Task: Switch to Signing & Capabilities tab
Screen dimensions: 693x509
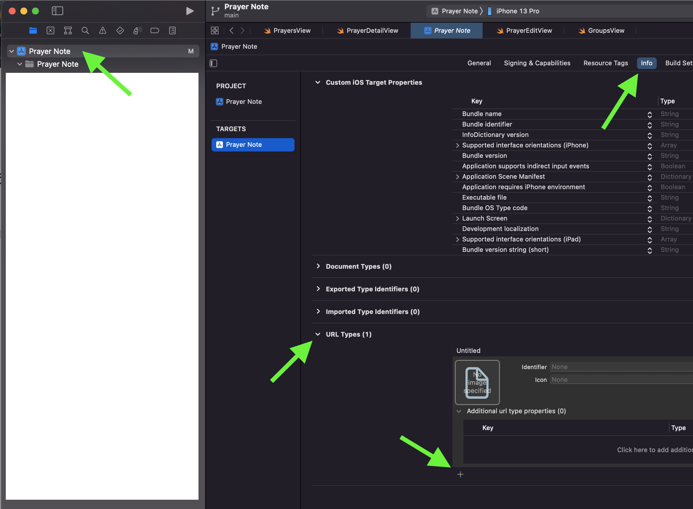Action: click(537, 63)
